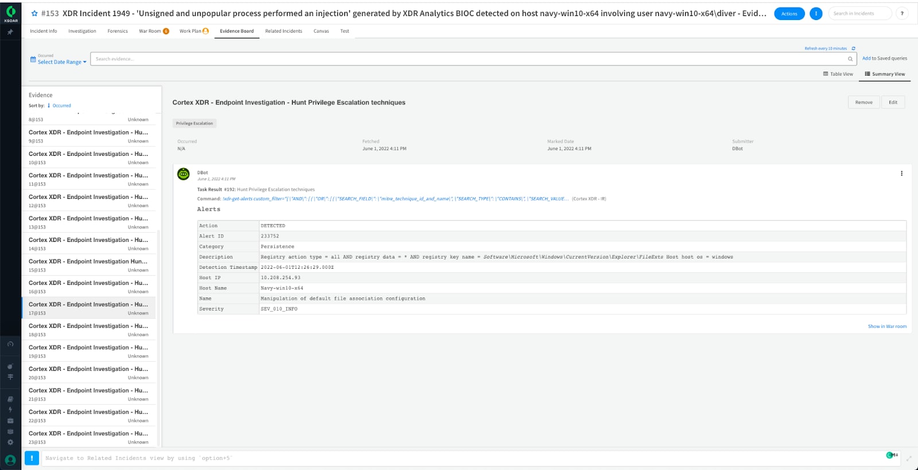Select the Evidence Board tab

coord(237,31)
